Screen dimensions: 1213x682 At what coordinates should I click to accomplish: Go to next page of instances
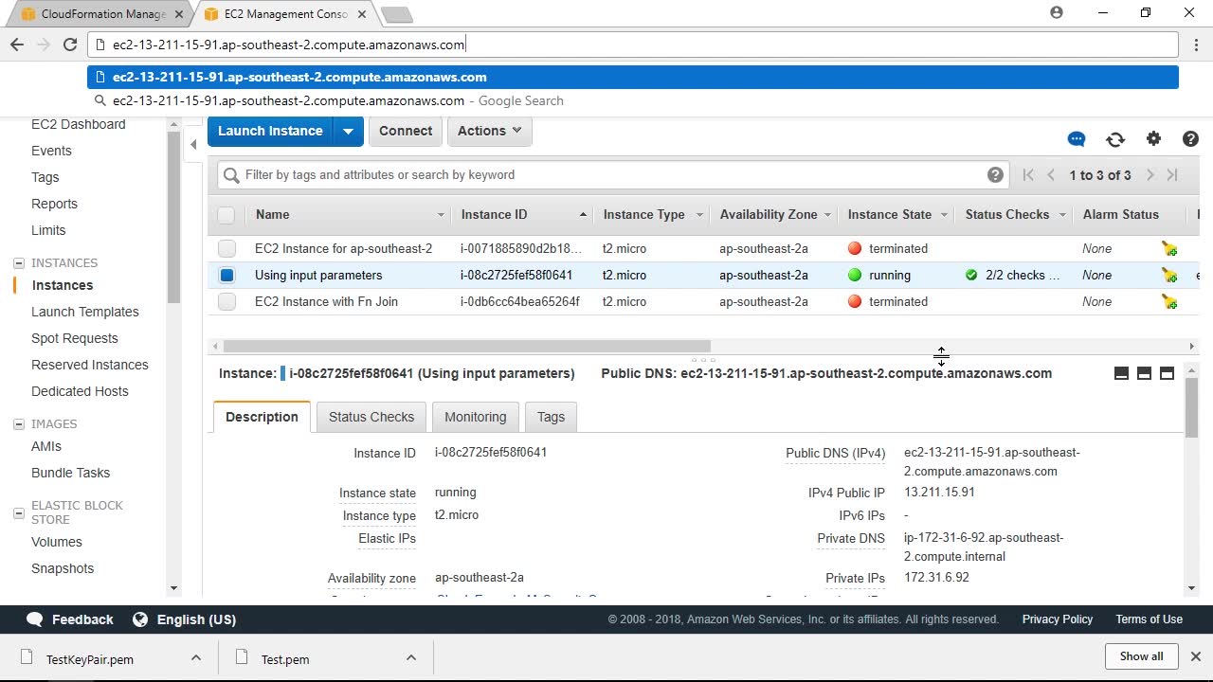point(1150,174)
